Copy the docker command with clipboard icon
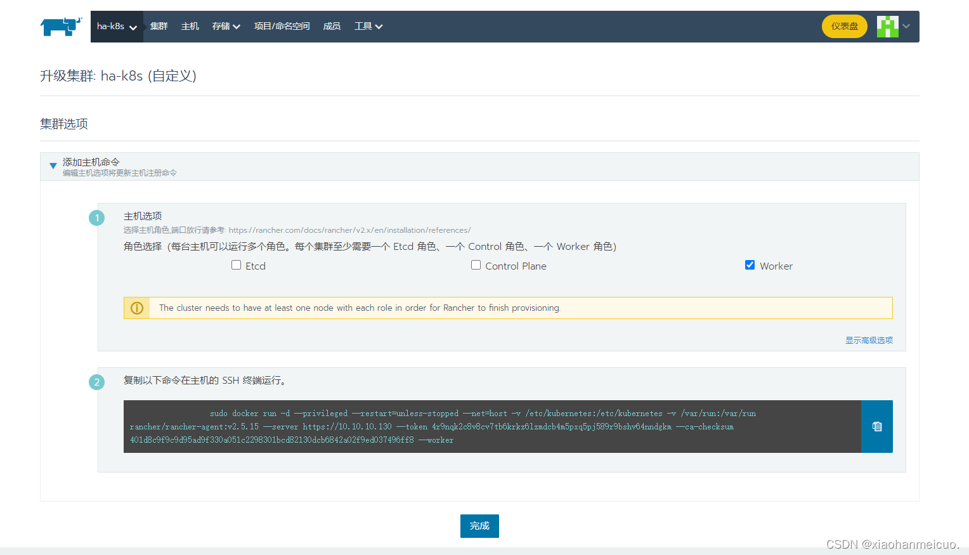This screenshot has width=969, height=555. tap(877, 426)
